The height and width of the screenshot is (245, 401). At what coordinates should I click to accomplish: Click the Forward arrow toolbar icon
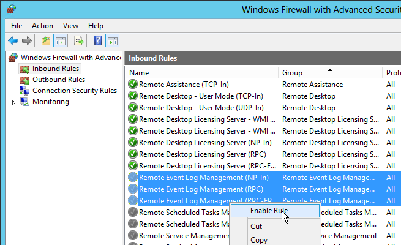coord(27,40)
